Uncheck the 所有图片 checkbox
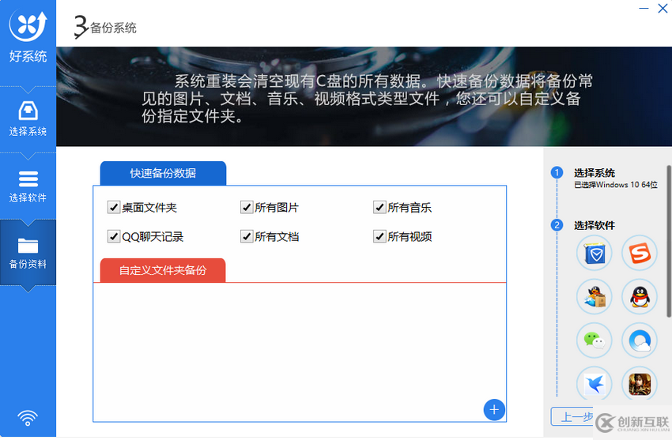Image resolution: width=672 pixels, height=440 pixels. tap(247, 208)
